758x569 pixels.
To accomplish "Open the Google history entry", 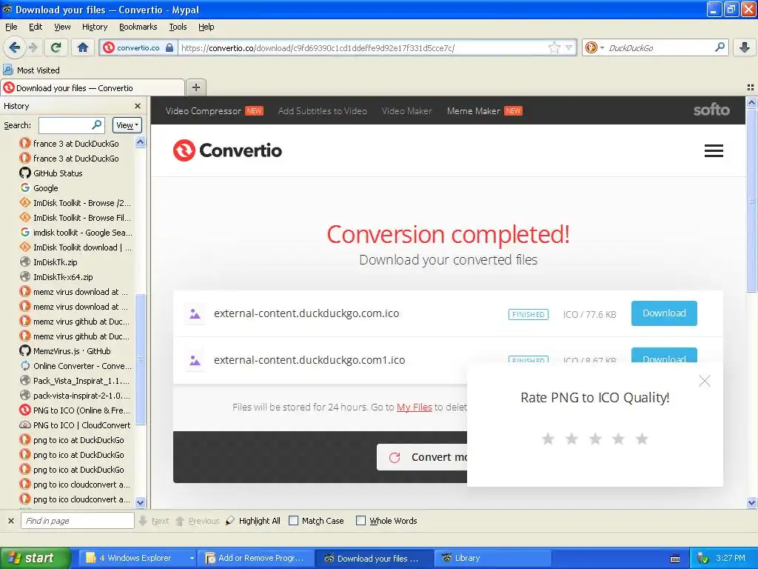I will point(45,188).
